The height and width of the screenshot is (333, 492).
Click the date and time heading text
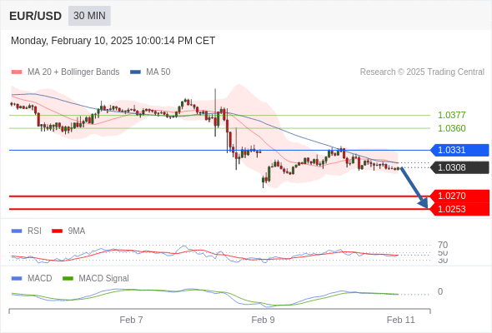113,41
